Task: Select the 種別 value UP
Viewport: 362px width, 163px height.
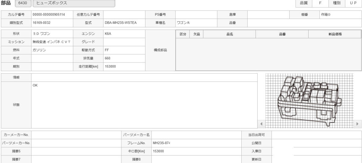Action: point(353,3)
